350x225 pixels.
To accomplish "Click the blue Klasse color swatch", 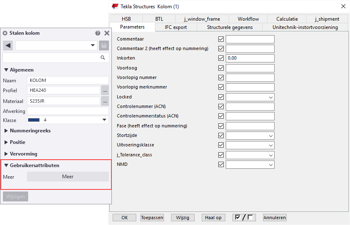I will [34, 120].
